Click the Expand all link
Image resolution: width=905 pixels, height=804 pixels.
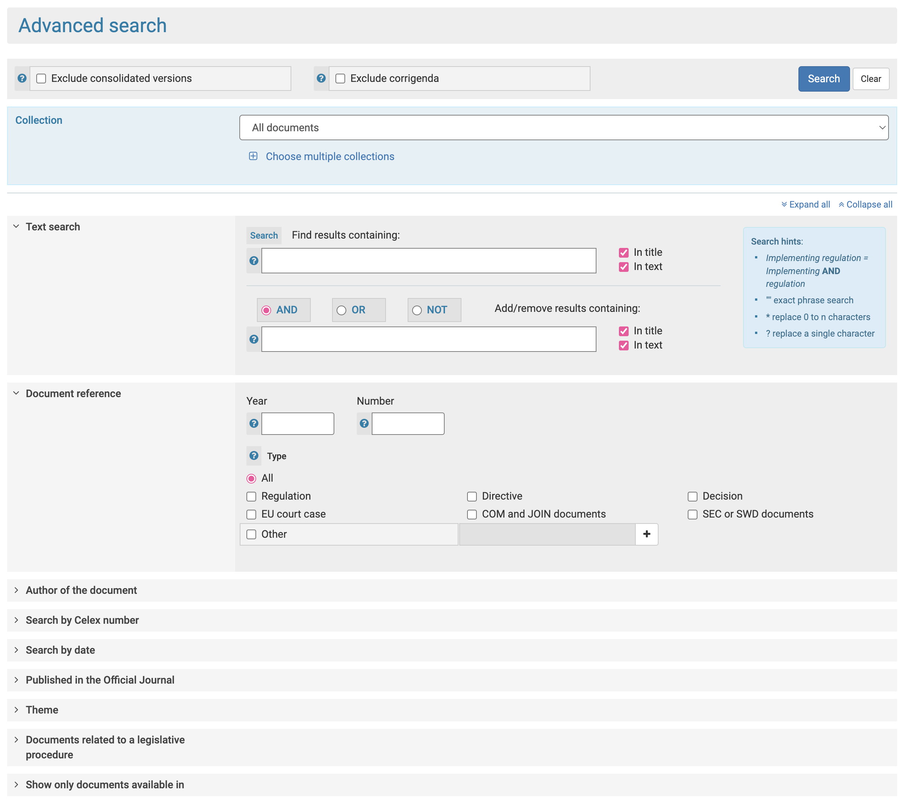click(x=806, y=205)
